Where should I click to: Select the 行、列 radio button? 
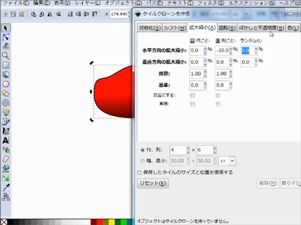pyautogui.click(x=142, y=150)
